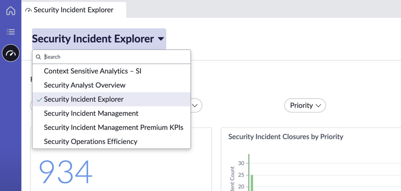This screenshot has height=191, width=401.
Task: Open the Priority filter dropdown
Action: coord(305,105)
